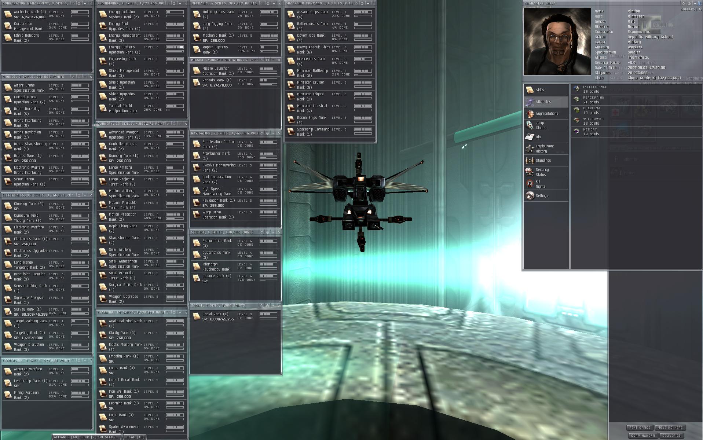Switch to the Attributes tab
This screenshot has height=440, width=703.
click(546, 102)
